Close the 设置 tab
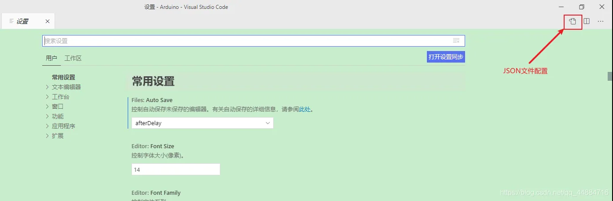Viewport: 613px width, 201px height. (x=48, y=21)
